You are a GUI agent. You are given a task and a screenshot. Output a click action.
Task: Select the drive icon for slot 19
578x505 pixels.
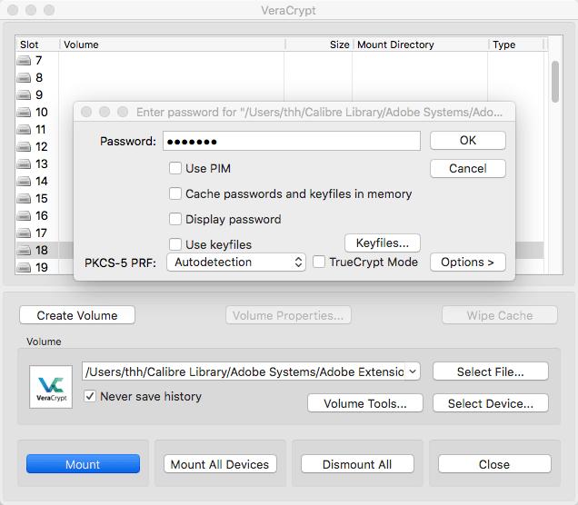point(24,267)
